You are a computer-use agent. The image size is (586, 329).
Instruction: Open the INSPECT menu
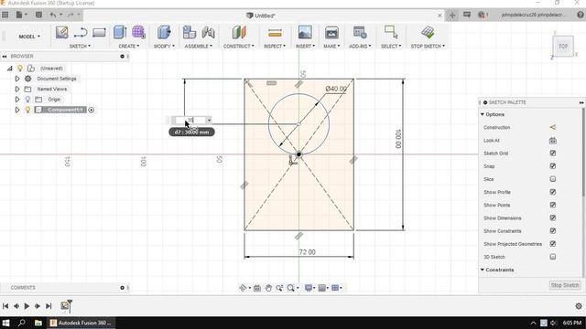(x=275, y=47)
